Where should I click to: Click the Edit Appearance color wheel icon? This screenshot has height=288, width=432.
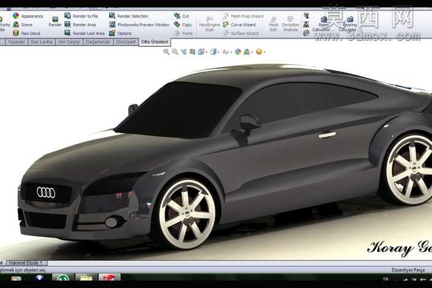pos(238,52)
